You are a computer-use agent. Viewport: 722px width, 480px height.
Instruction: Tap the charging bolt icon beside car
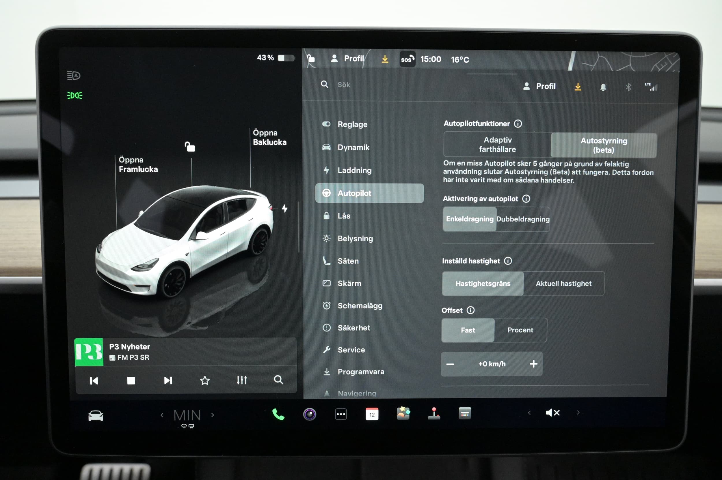(x=284, y=208)
